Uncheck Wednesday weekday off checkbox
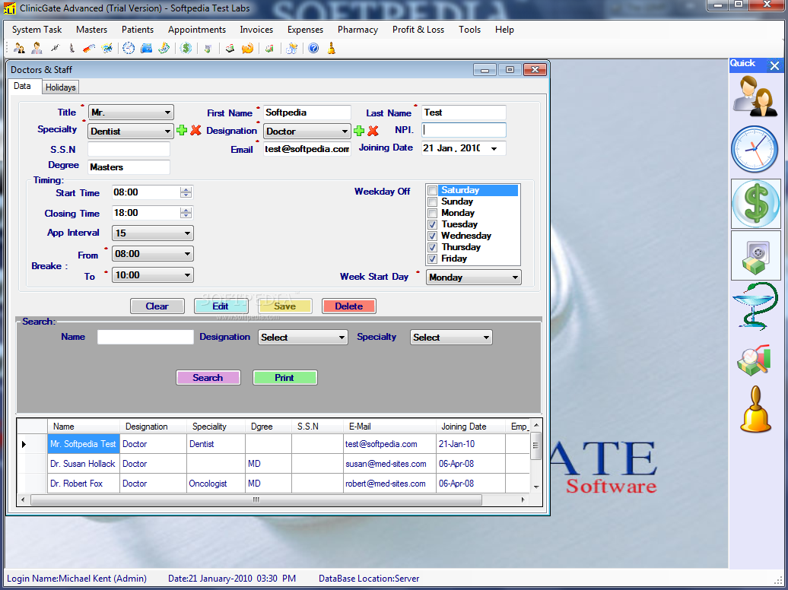 pyautogui.click(x=432, y=236)
